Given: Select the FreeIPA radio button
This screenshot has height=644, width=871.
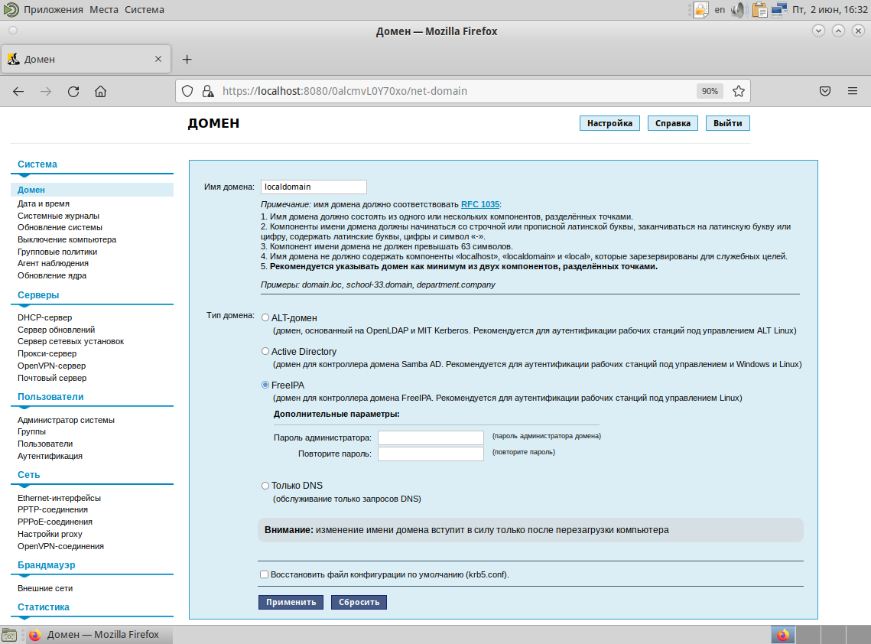Looking at the screenshot, I should [265, 385].
